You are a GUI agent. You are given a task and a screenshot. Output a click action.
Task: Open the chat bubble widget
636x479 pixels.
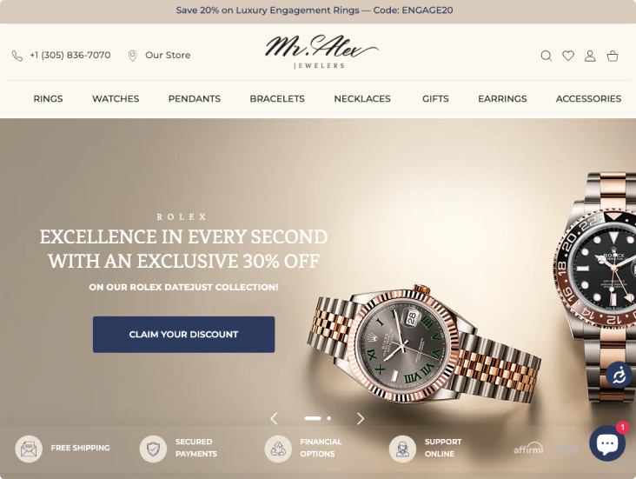point(607,442)
